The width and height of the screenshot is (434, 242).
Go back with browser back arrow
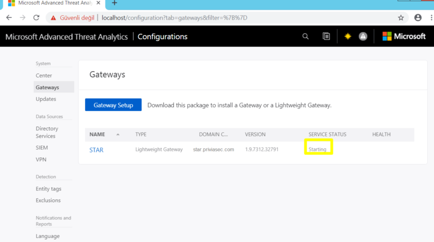pyautogui.click(x=9, y=18)
